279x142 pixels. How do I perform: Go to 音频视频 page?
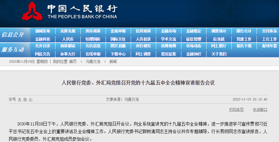[x=169, y=46]
